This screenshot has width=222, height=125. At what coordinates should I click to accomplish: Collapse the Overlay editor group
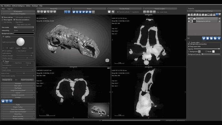[x=190, y=42]
